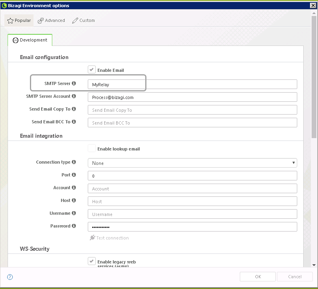Click the SMTP Server field containing MyRelay

point(192,84)
